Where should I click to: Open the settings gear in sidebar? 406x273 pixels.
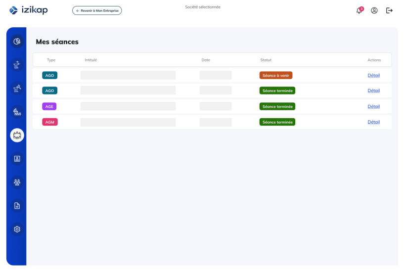pyautogui.click(x=17, y=229)
